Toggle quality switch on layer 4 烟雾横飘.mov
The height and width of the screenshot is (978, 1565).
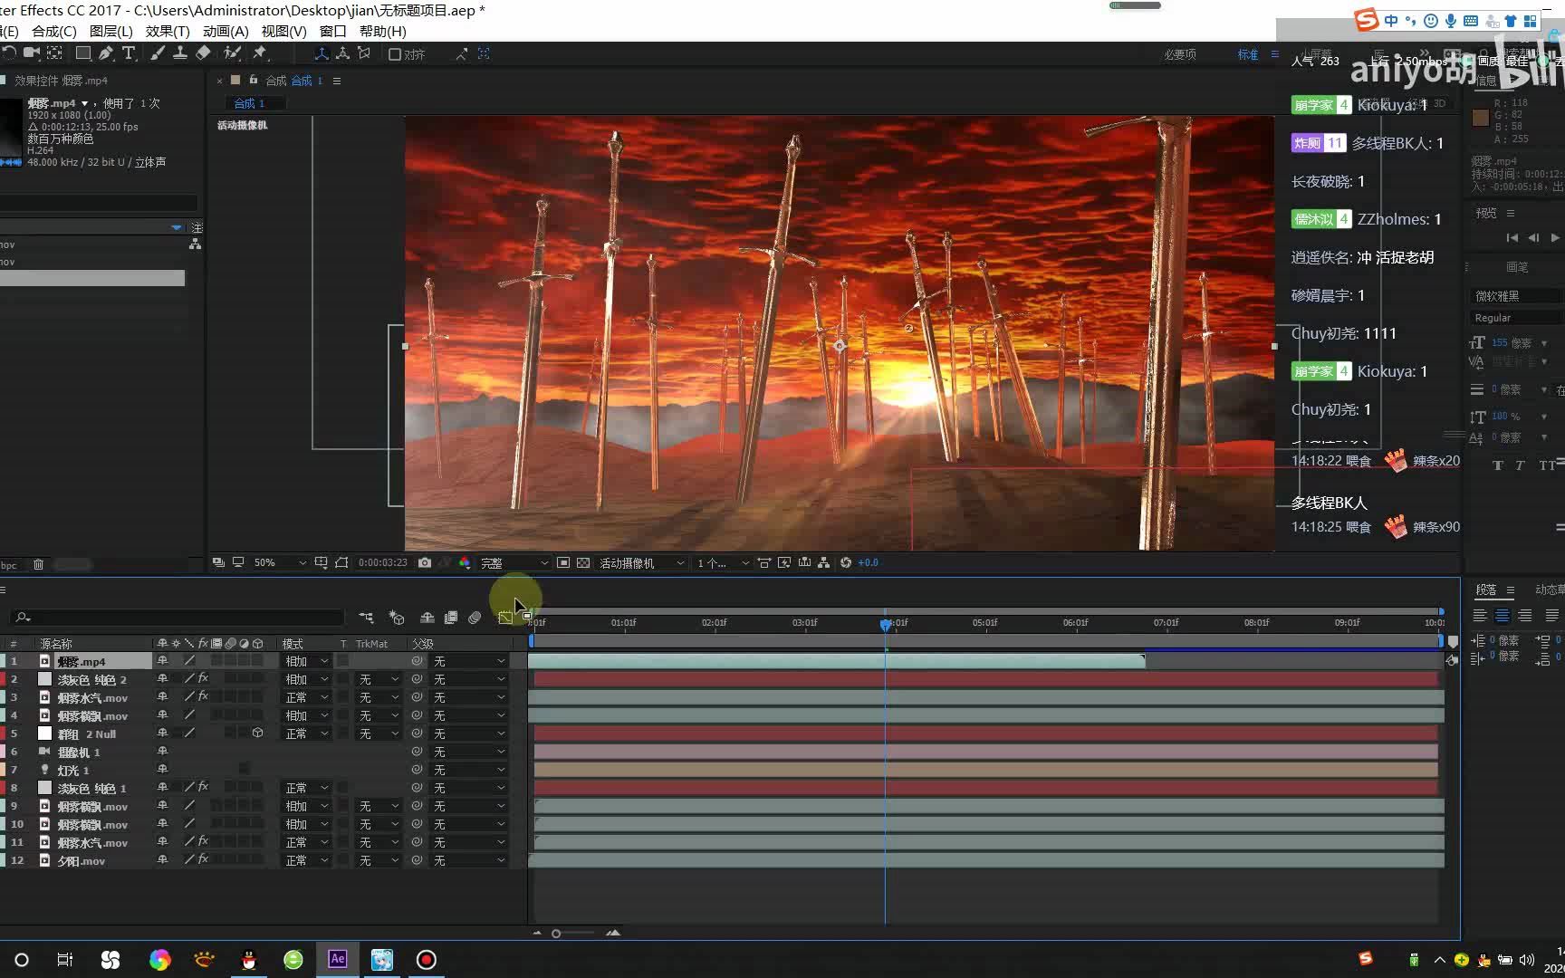pyautogui.click(x=189, y=715)
